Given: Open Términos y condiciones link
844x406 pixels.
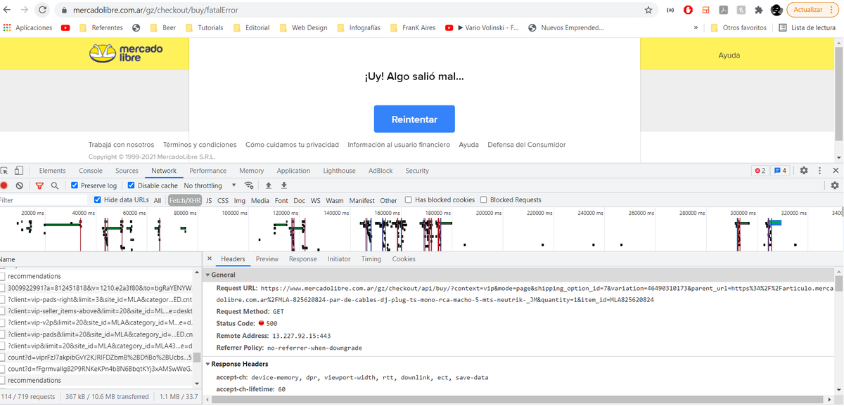Looking at the screenshot, I should (x=200, y=145).
